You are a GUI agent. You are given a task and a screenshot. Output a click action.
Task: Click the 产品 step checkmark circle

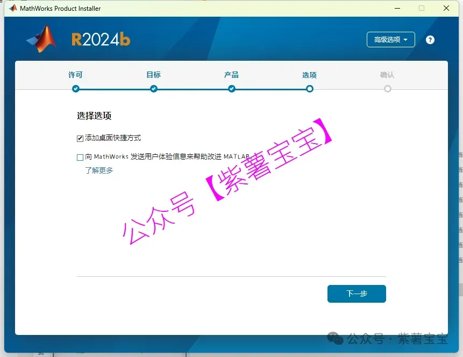(x=231, y=89)
